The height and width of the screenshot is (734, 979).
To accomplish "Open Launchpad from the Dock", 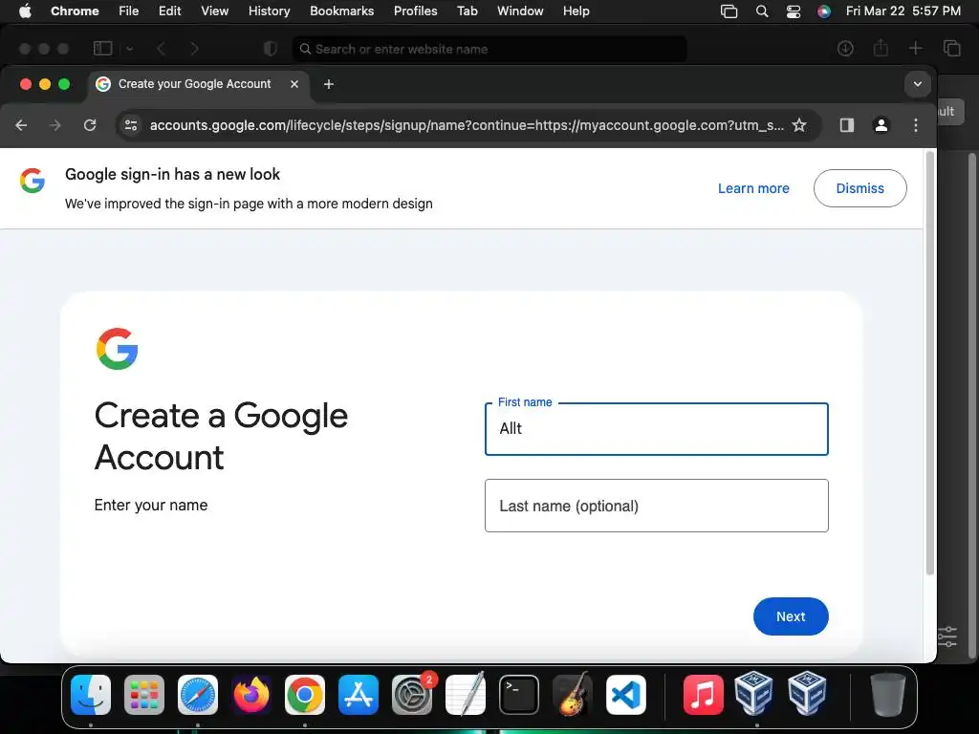I will pos(144,695).
